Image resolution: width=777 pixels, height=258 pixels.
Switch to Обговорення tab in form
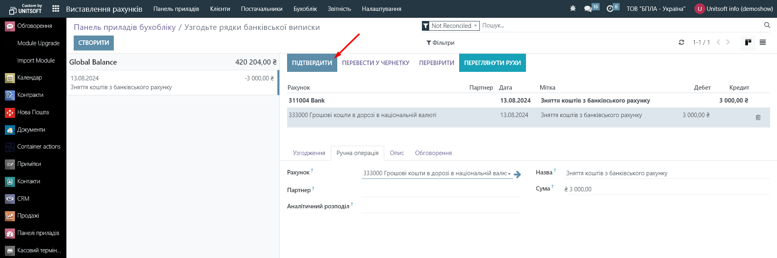tap(433, 153)
